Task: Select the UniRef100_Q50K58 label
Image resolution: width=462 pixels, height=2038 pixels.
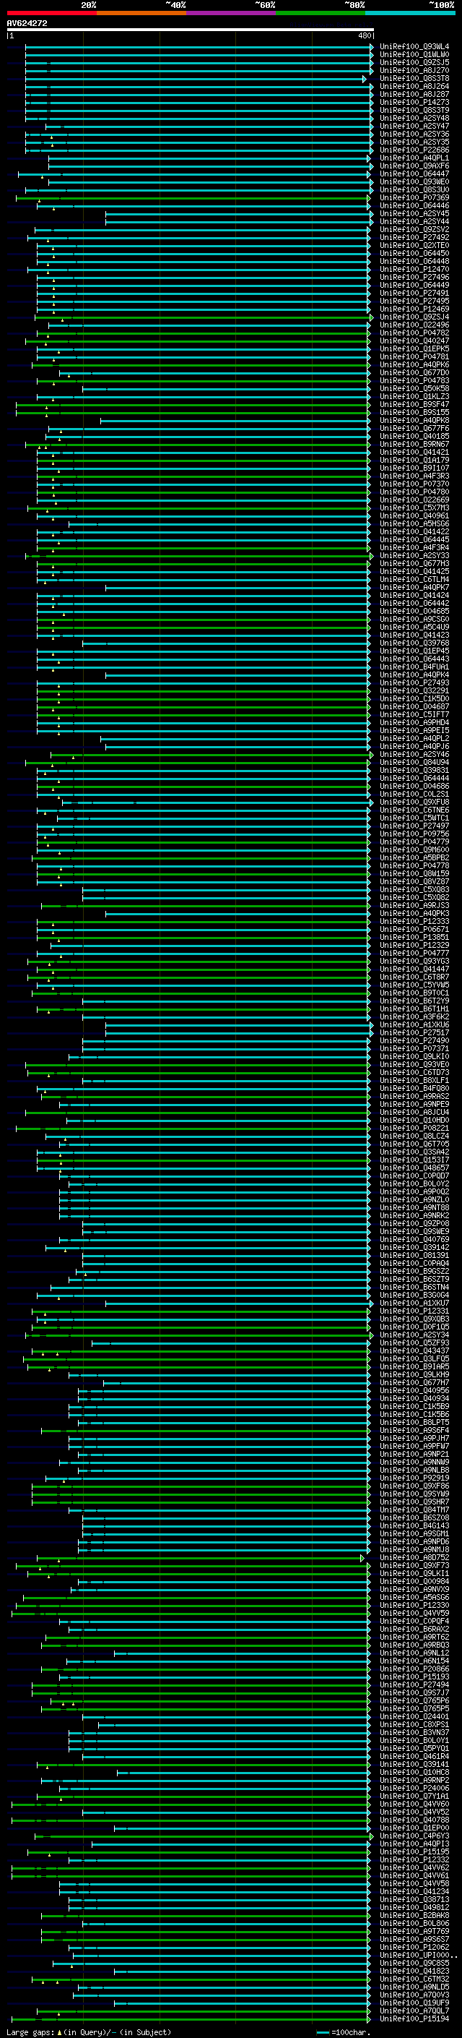Action: coord(414,389)
